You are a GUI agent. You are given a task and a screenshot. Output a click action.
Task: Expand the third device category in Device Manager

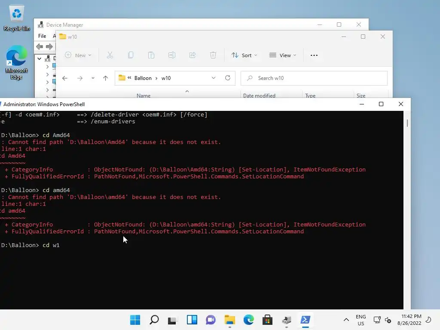click(47, 82)
